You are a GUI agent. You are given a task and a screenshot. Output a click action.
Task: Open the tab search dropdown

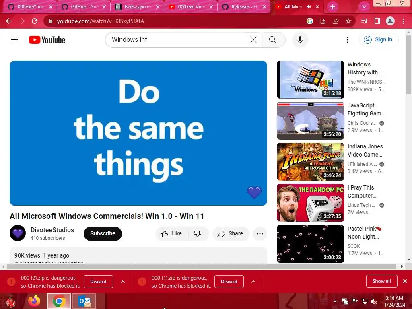(364, 7)
